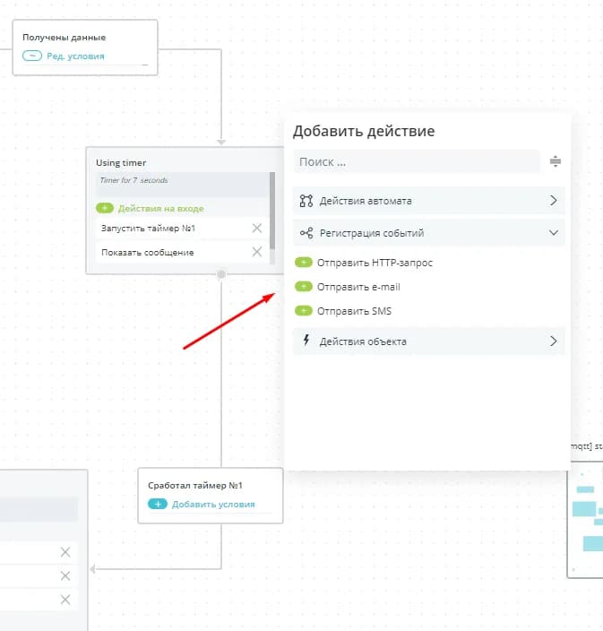Viewport: 603px width, 631px height.
Task: Select Отправить SMS action
Action: (354, 312)
